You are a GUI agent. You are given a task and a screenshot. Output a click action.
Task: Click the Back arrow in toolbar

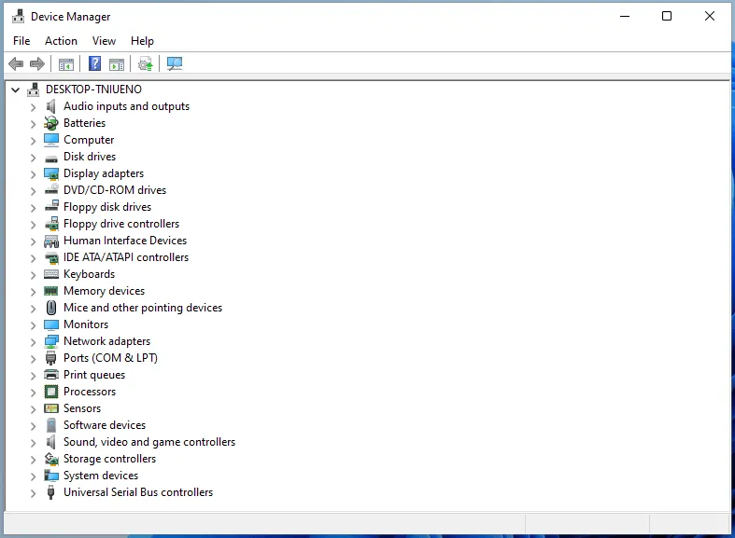16,63
